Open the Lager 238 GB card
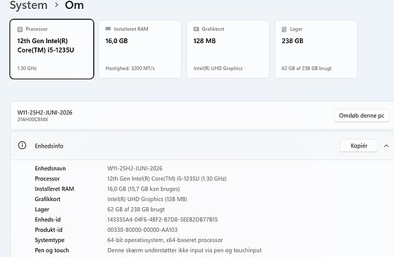The height and width of the screenshot is (257, 394). [316, 49]
